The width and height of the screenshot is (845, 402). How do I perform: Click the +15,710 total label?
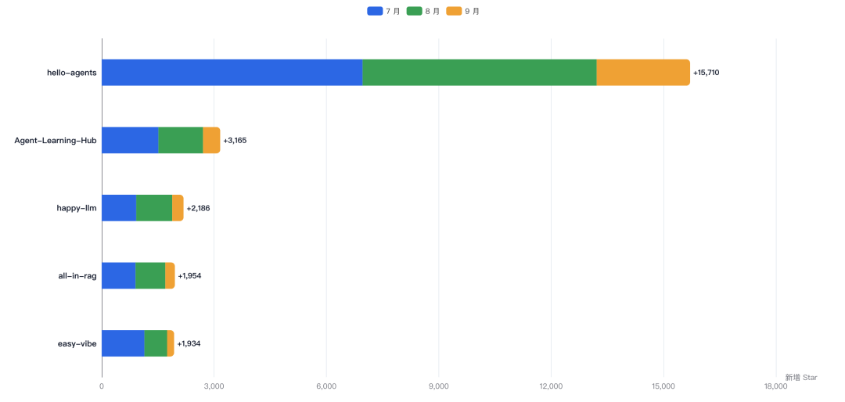pyautogui.click(x=706, y=73)
